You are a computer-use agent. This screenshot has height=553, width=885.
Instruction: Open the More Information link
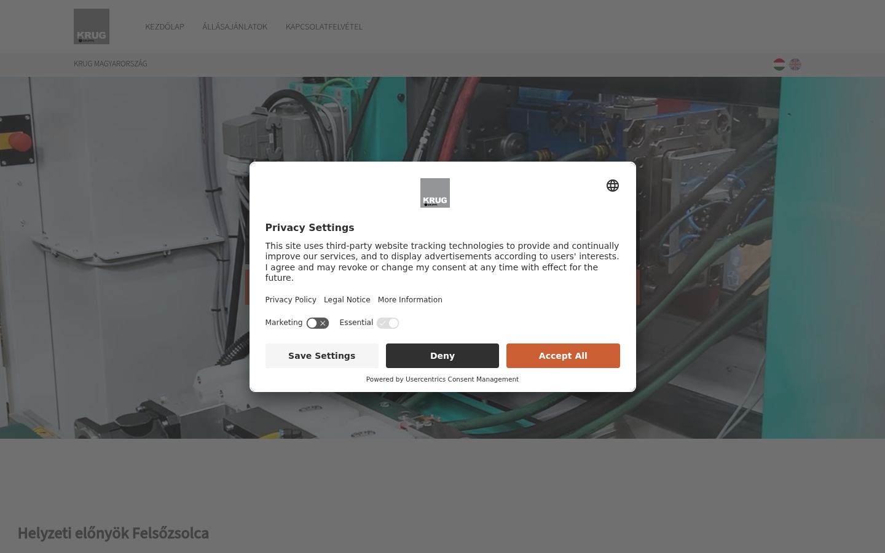[410, 300]
